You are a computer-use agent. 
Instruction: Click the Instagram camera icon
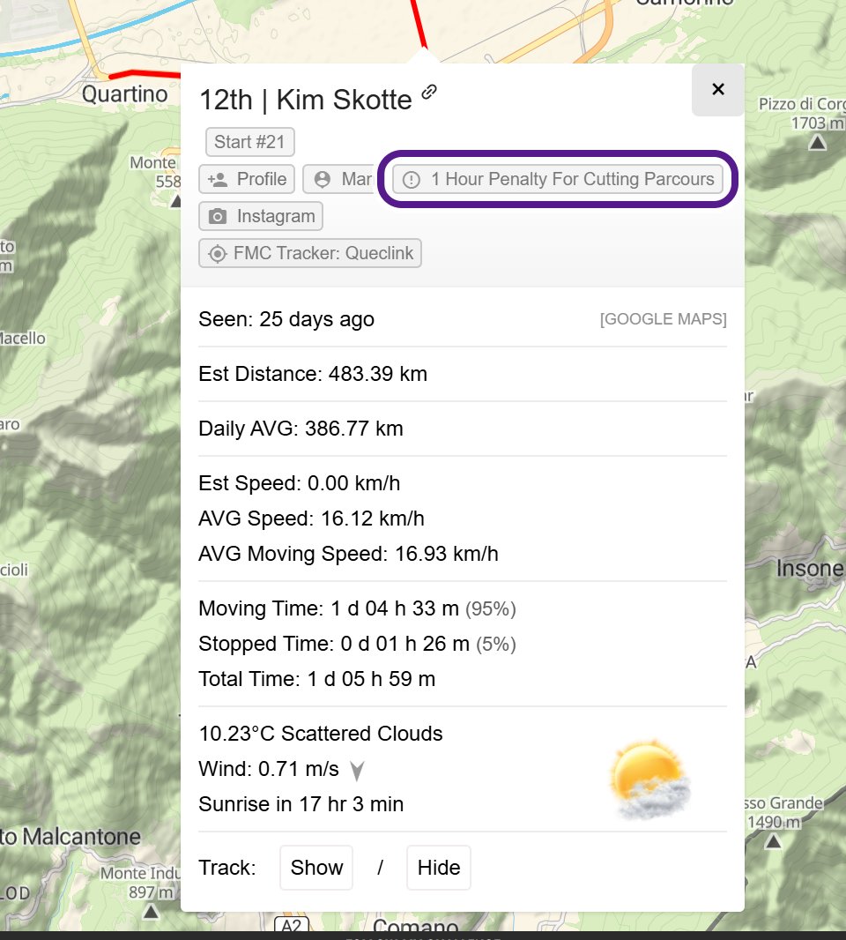coord(218,216)
